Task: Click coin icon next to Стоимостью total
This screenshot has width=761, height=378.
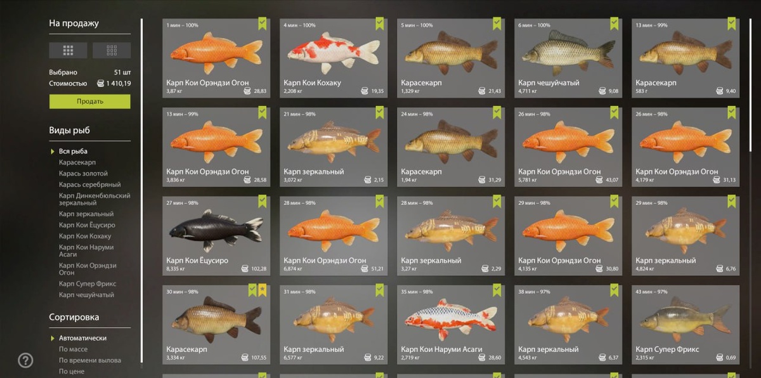Action: point(100,84)
